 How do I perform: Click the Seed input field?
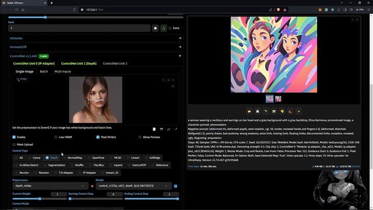point(79,28)
